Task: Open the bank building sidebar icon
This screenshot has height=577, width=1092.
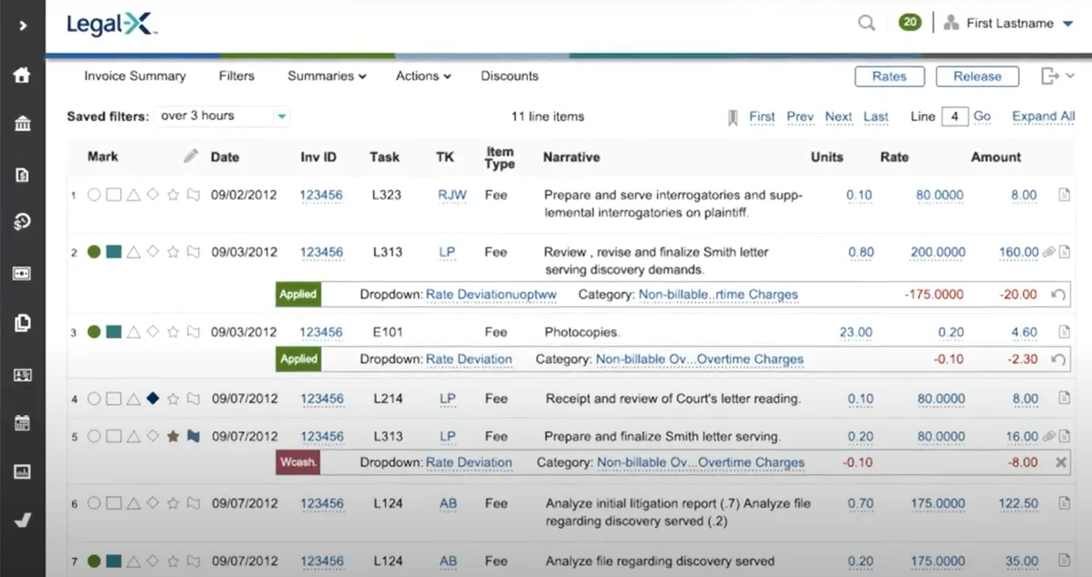Action: pos(23,125)
